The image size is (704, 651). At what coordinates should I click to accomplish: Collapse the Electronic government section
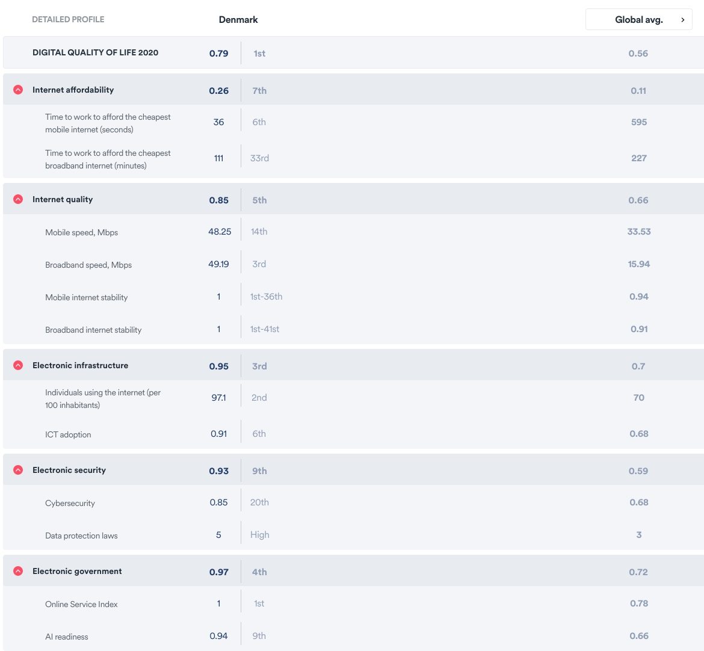point(18,571)
